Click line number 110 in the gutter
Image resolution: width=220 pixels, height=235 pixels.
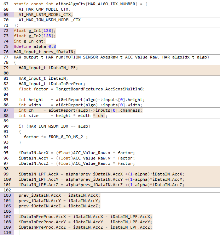pyautogui.click(x=7, y=233)
